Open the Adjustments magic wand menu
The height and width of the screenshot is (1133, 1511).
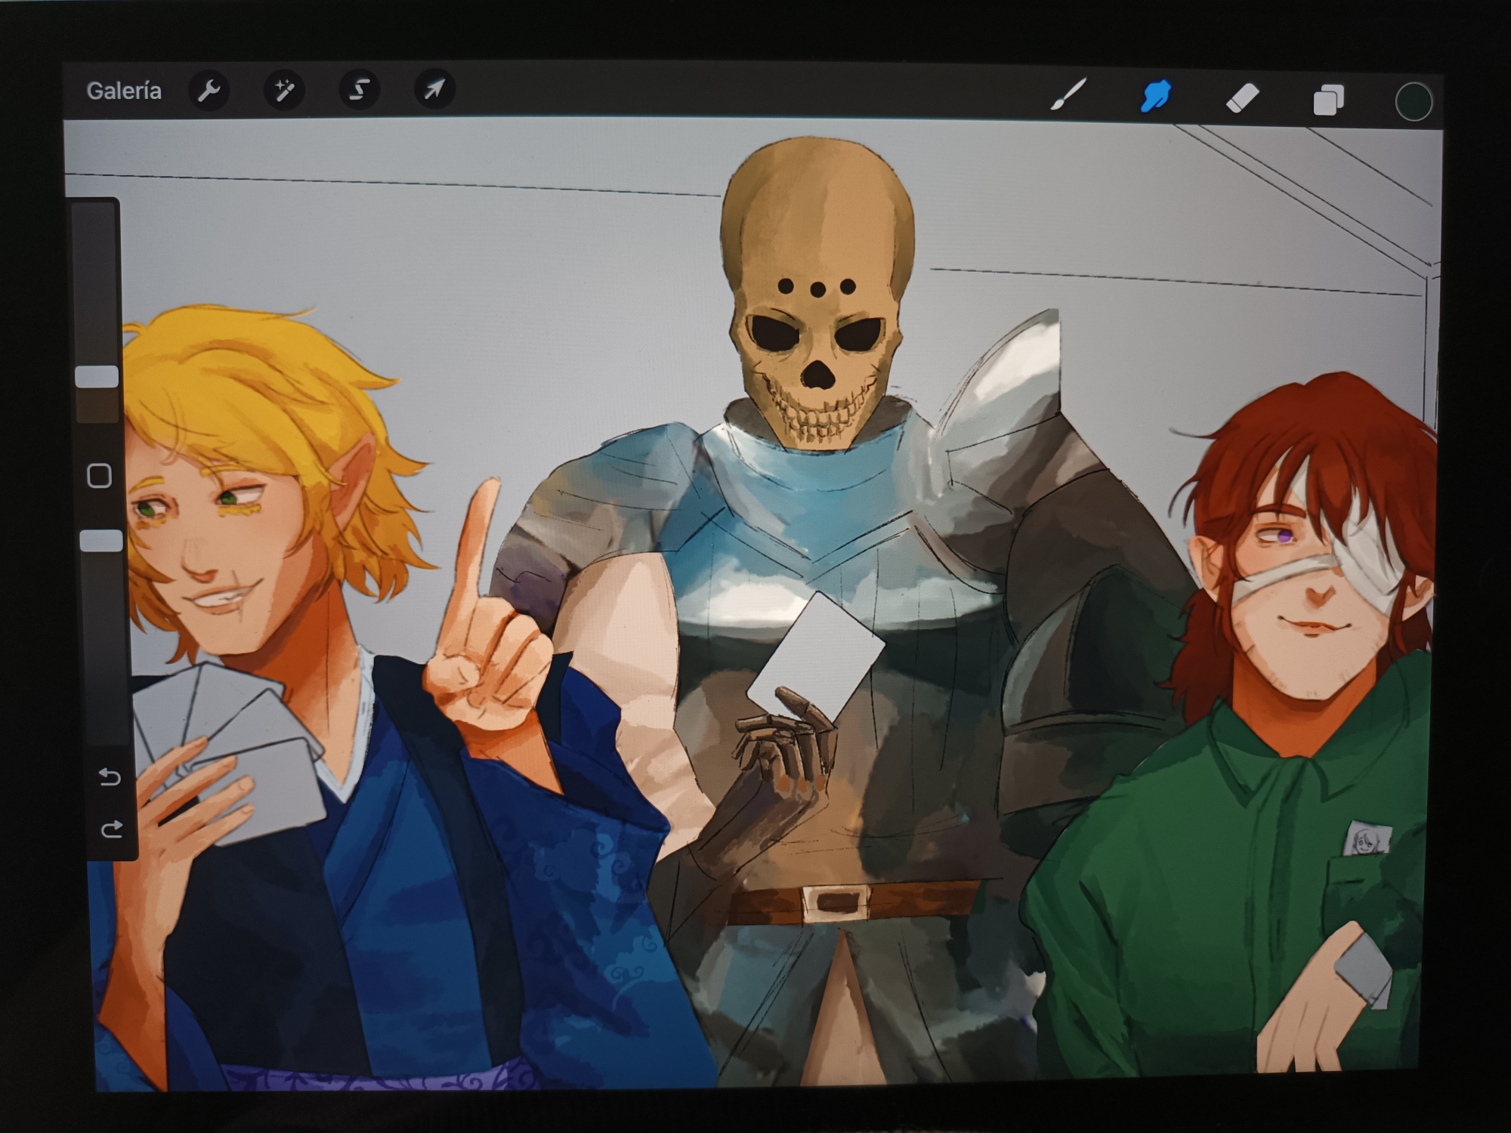[x=284, y=91]
